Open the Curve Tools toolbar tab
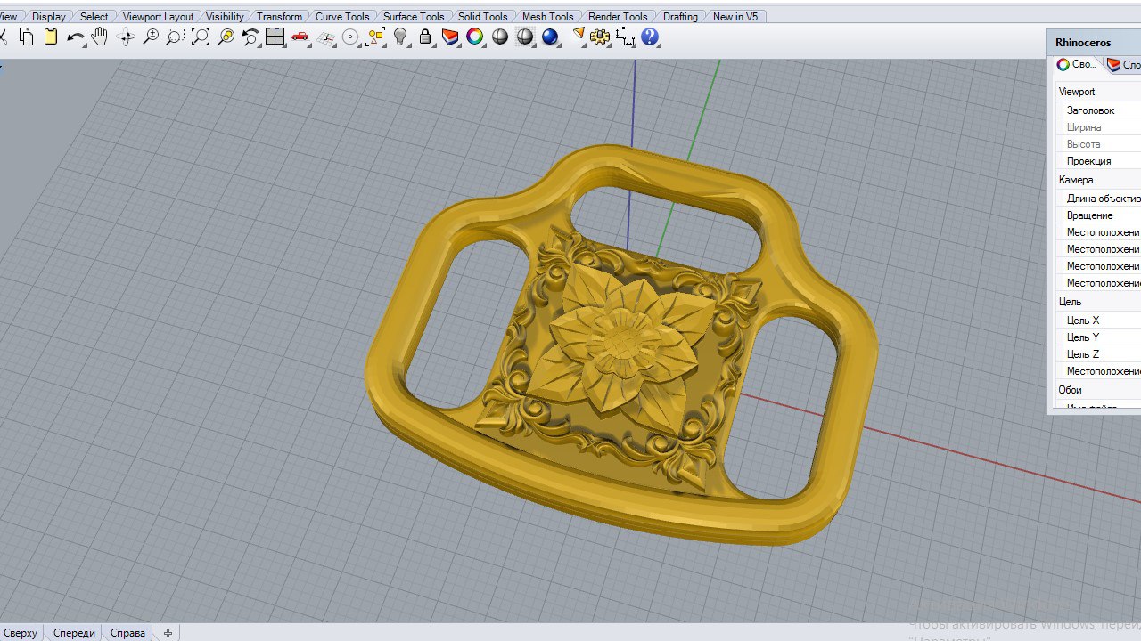1141x641 pixels. [342, 17]
